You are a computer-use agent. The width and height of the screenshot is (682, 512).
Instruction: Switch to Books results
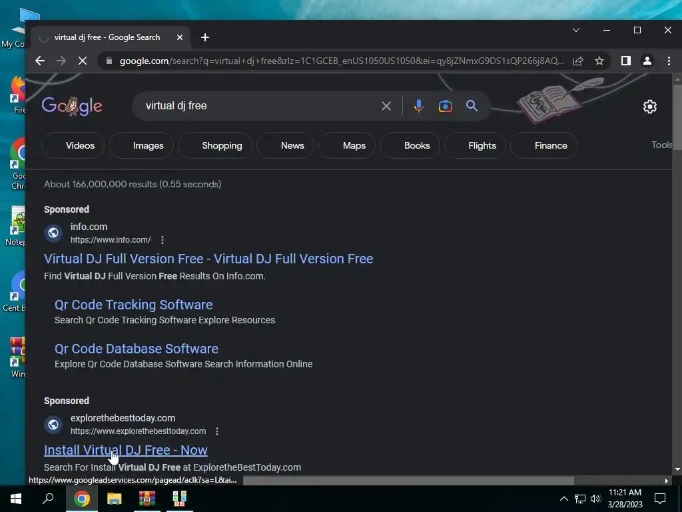point(410,145)
